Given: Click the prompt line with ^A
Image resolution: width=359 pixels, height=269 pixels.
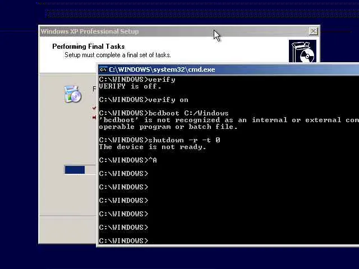Looking at the screenshot, I should [x=128, y=160].
